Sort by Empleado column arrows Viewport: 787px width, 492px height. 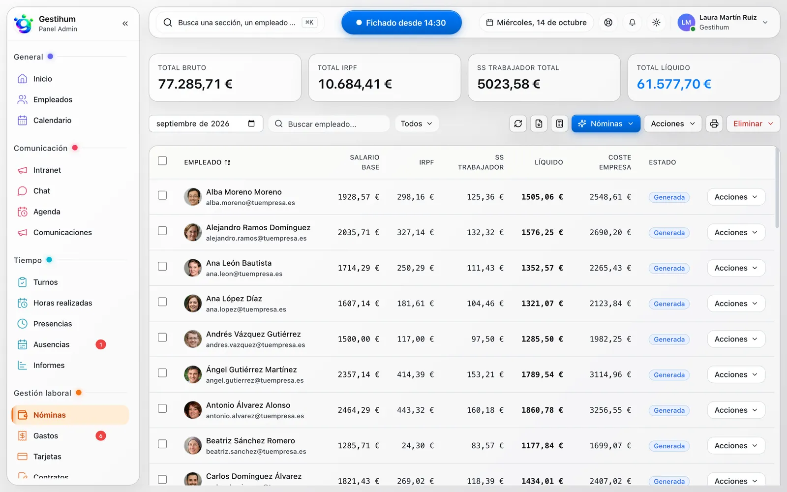point(227,162)
